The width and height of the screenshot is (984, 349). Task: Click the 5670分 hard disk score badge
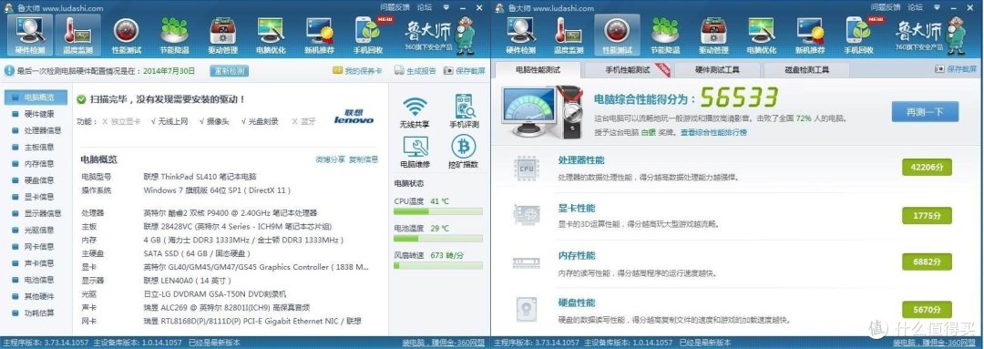927,310
